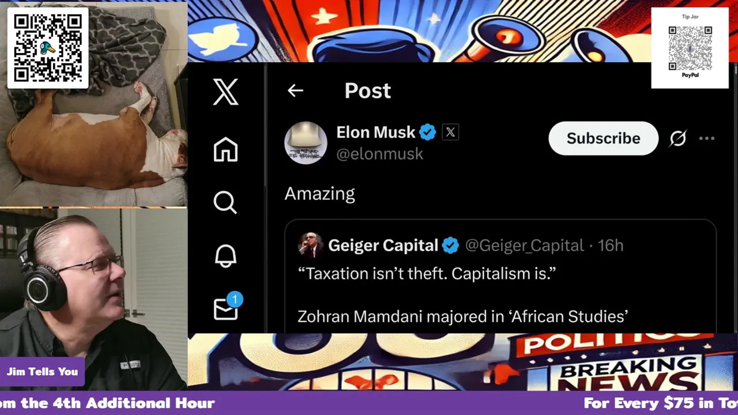Click the Geiger Capital verified checkmark
The height and width of the screenshot is (415, 738).
(x=450, y=246)
